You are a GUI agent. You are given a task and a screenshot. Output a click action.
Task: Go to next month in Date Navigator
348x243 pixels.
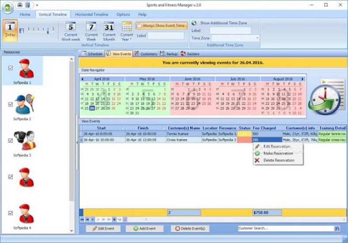tap(302, 79)
